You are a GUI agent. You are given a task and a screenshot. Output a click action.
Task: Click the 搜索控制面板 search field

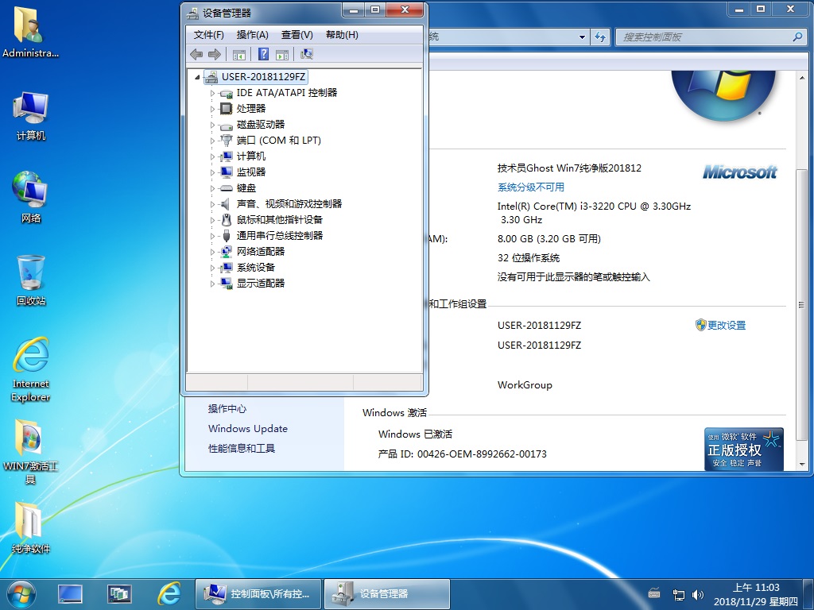point(704,37)
